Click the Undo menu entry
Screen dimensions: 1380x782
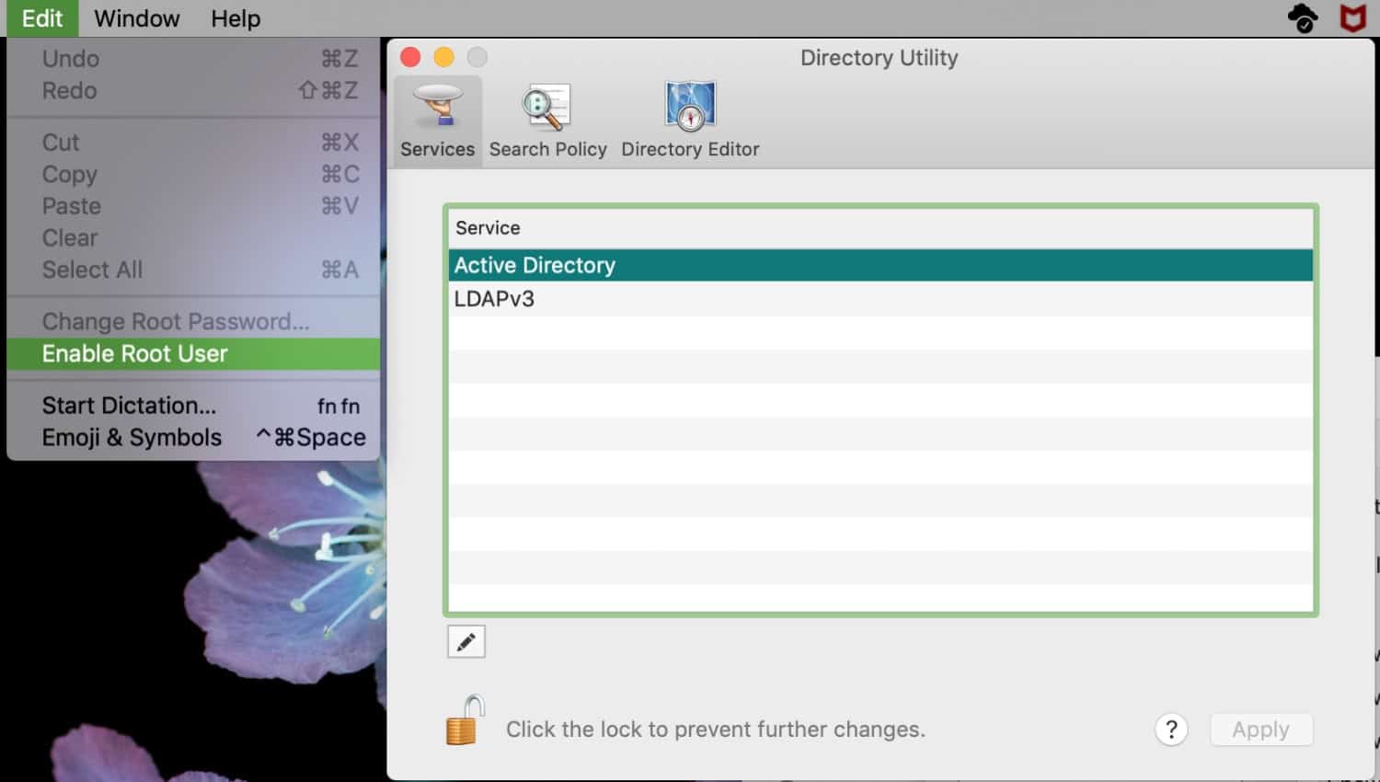click(193, 59)
